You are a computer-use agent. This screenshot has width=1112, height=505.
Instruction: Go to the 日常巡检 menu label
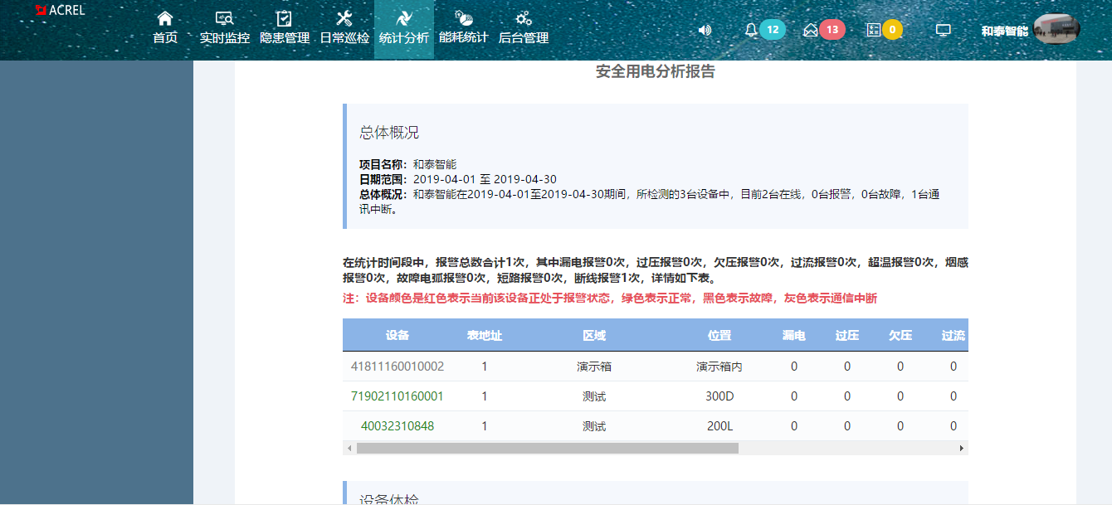point(345,38)
